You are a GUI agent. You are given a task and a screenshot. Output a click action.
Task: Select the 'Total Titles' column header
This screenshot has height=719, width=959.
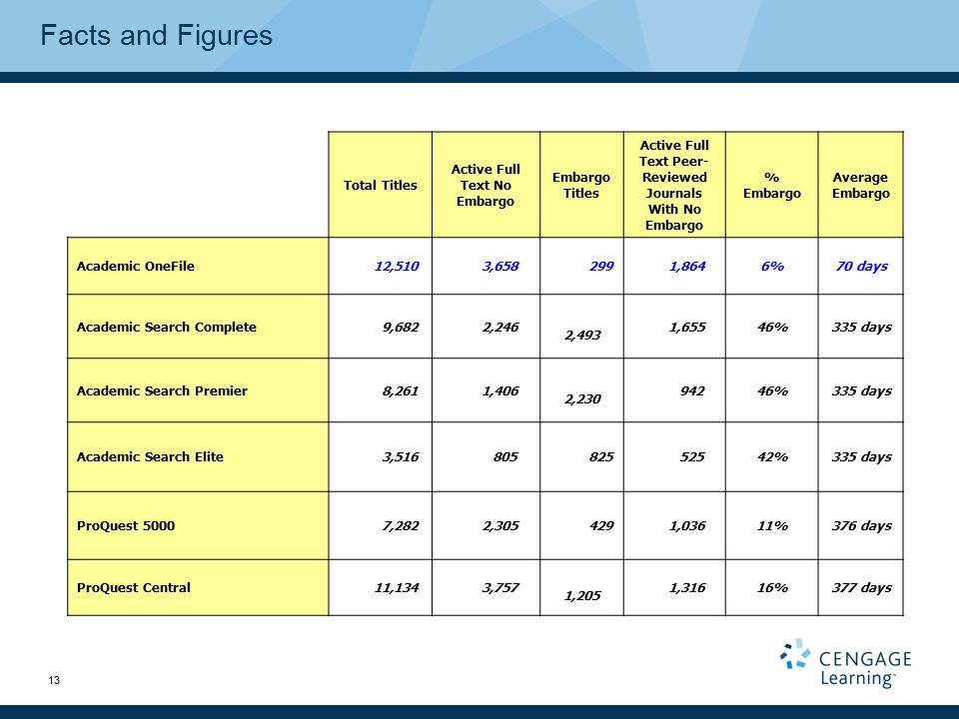tap(380, 185)
